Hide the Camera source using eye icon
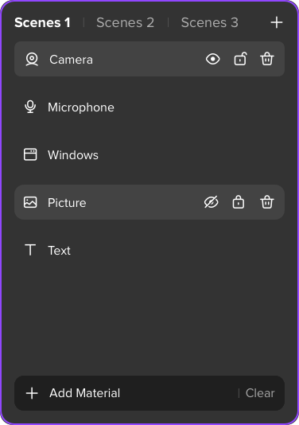The width and height of the screenshot is (299, 425). [213, 59]
